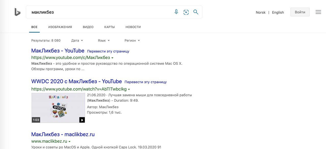Image resolution: width=326 pixels, height=149 pixels.
Task: Click the Уроки и советы по MacOS snippet
Action: [x=96, y=147]
